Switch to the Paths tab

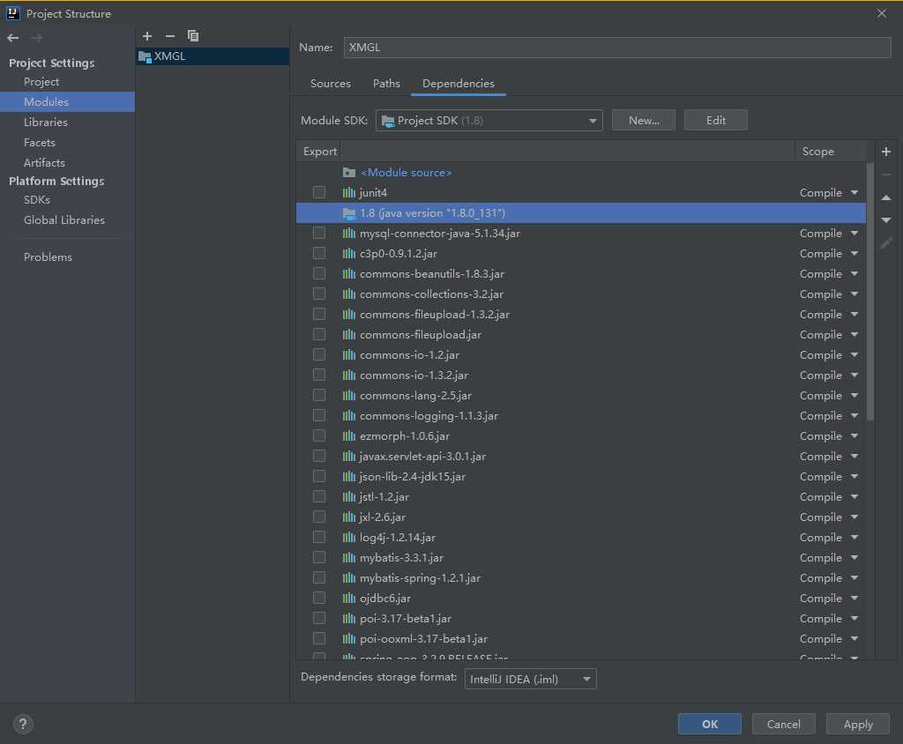tap(386, 84)
